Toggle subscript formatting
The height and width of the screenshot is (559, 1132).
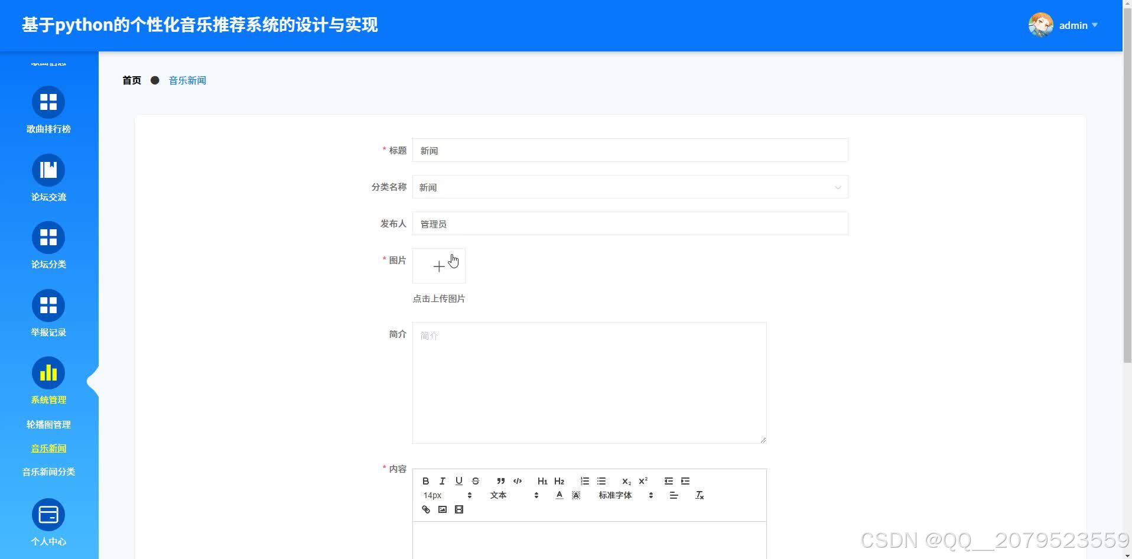(626, 481)
